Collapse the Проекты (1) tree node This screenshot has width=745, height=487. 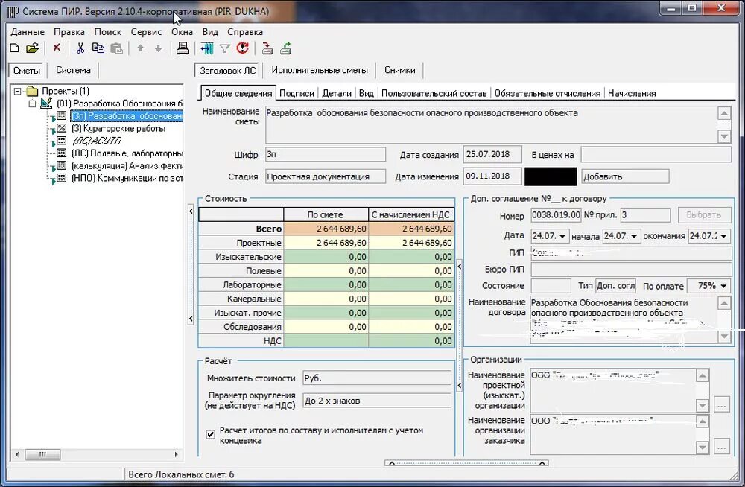click(18, 92)
